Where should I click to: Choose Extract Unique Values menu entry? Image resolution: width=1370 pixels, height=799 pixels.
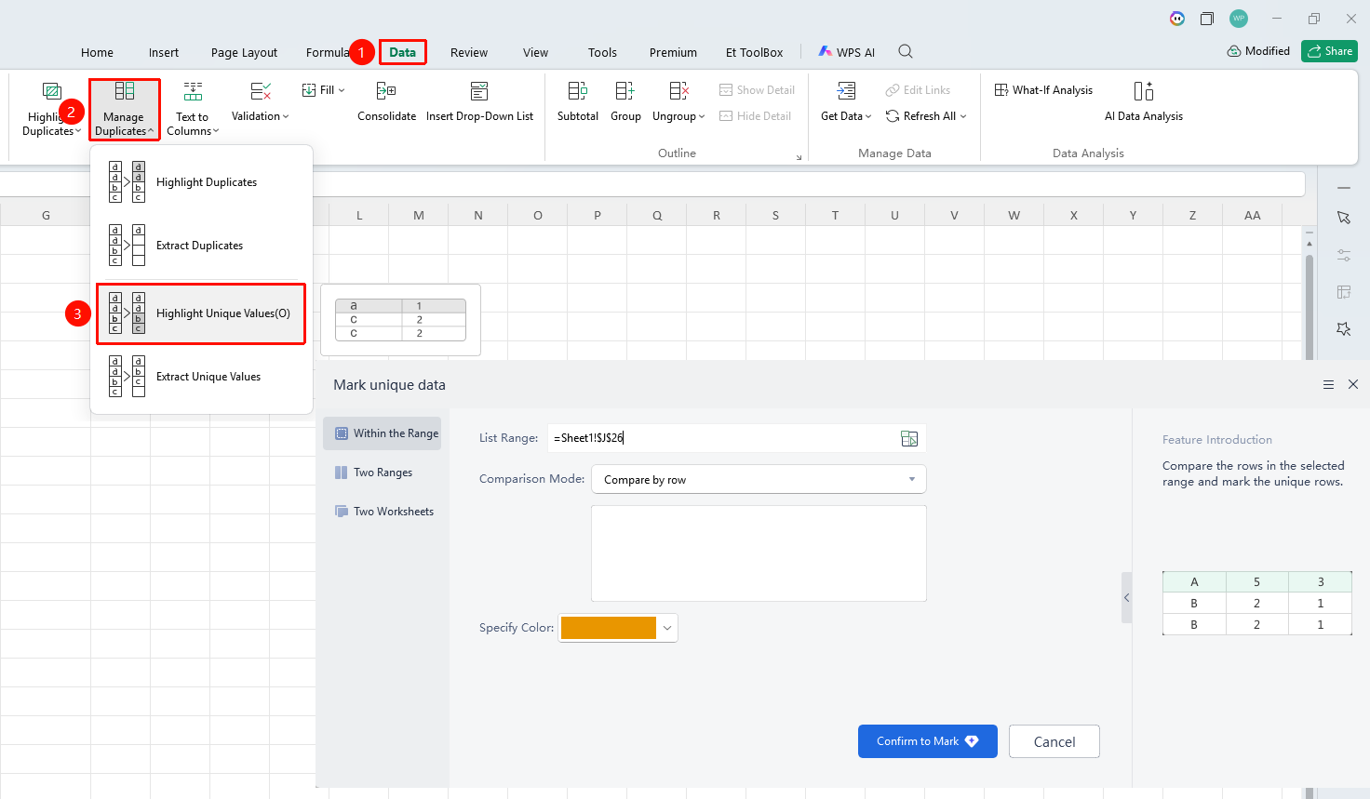[201, 377]
